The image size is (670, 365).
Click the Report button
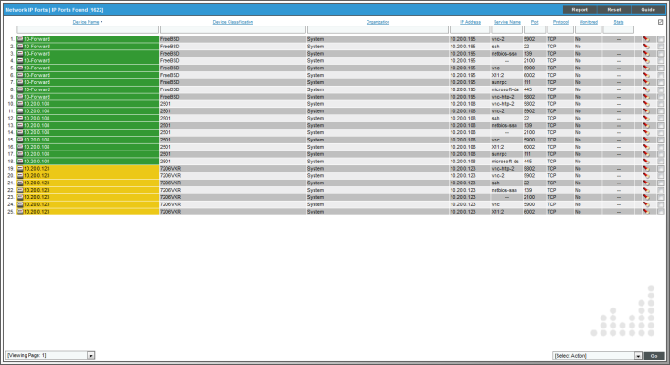pyautogui.click(x=580, y=10)
